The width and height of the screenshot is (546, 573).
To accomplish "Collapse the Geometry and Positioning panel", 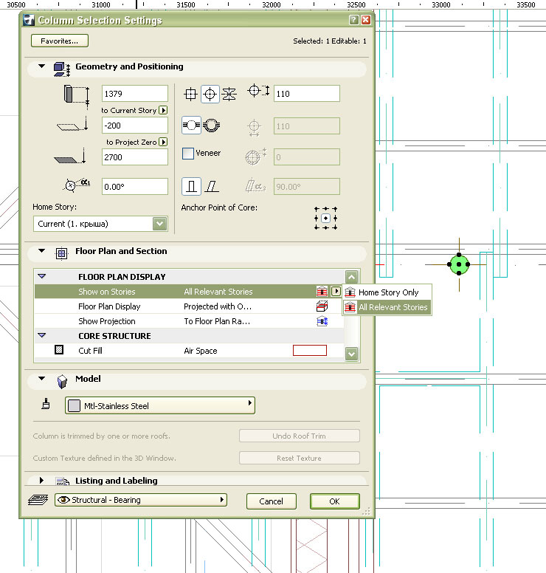I will (x=41, y=66).
